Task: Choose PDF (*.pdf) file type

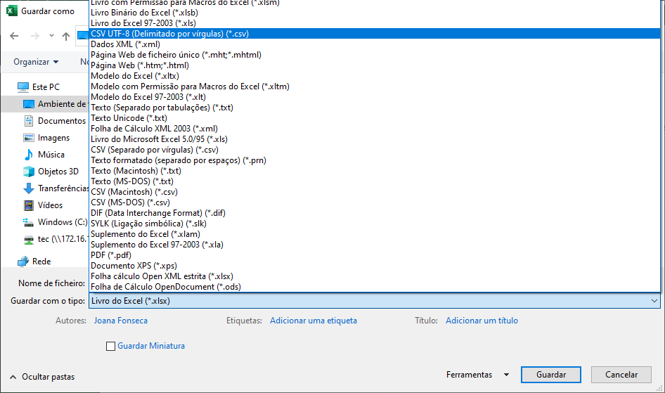Action: 111,255
